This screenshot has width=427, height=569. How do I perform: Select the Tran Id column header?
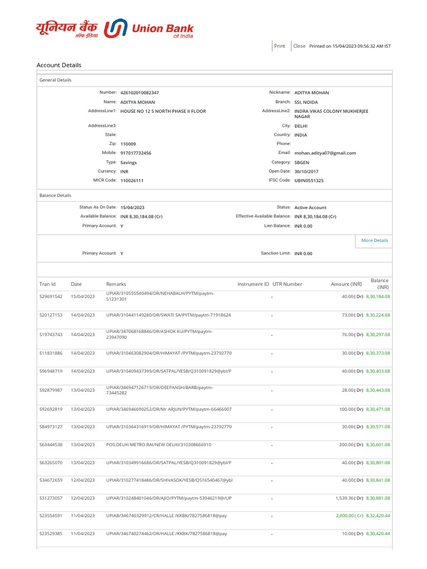[47, 284]
